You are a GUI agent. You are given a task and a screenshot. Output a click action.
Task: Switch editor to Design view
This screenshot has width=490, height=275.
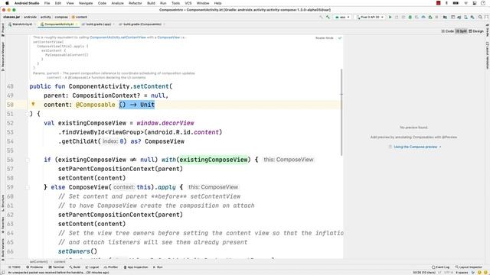point(476,31)
